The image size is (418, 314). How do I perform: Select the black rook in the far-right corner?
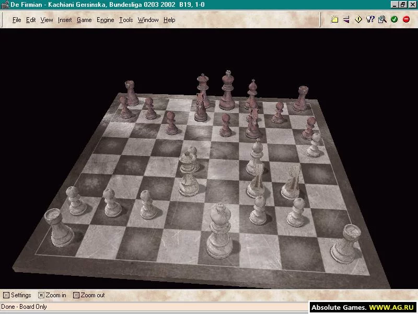[x=301, y=98]
